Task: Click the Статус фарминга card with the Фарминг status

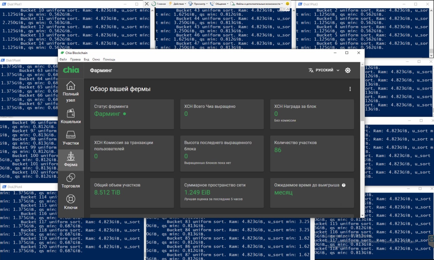Action: click(x=132, y=114)
